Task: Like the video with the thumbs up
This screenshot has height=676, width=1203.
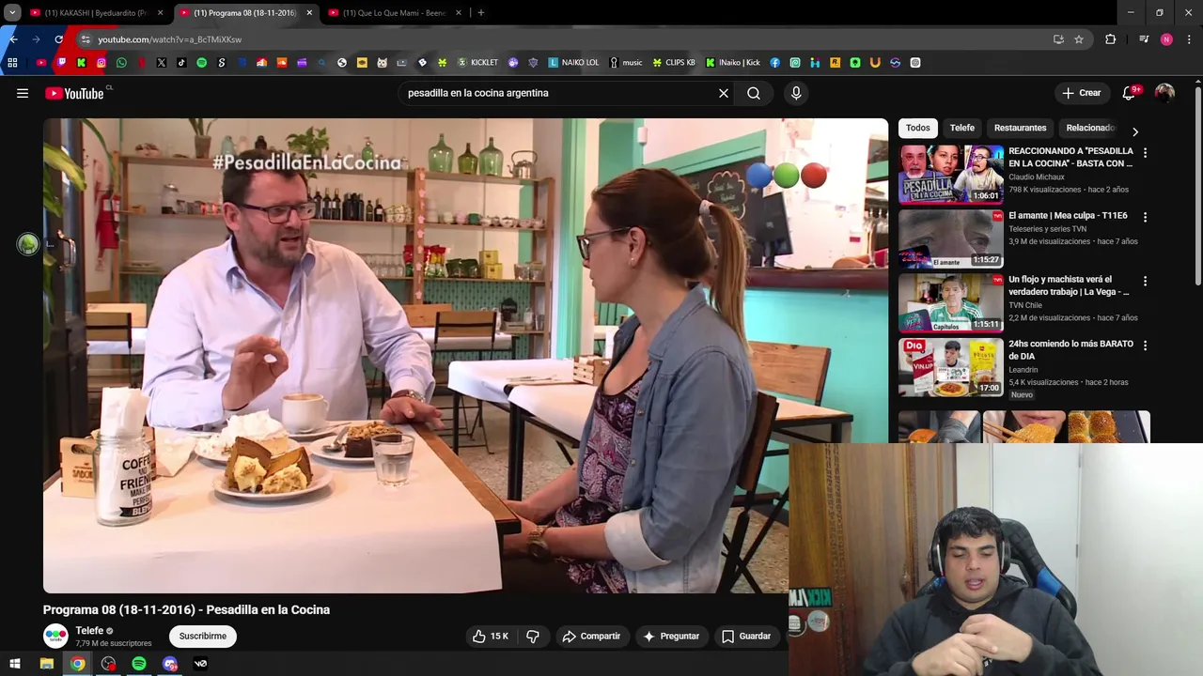Action: click(x=490, y=636)
